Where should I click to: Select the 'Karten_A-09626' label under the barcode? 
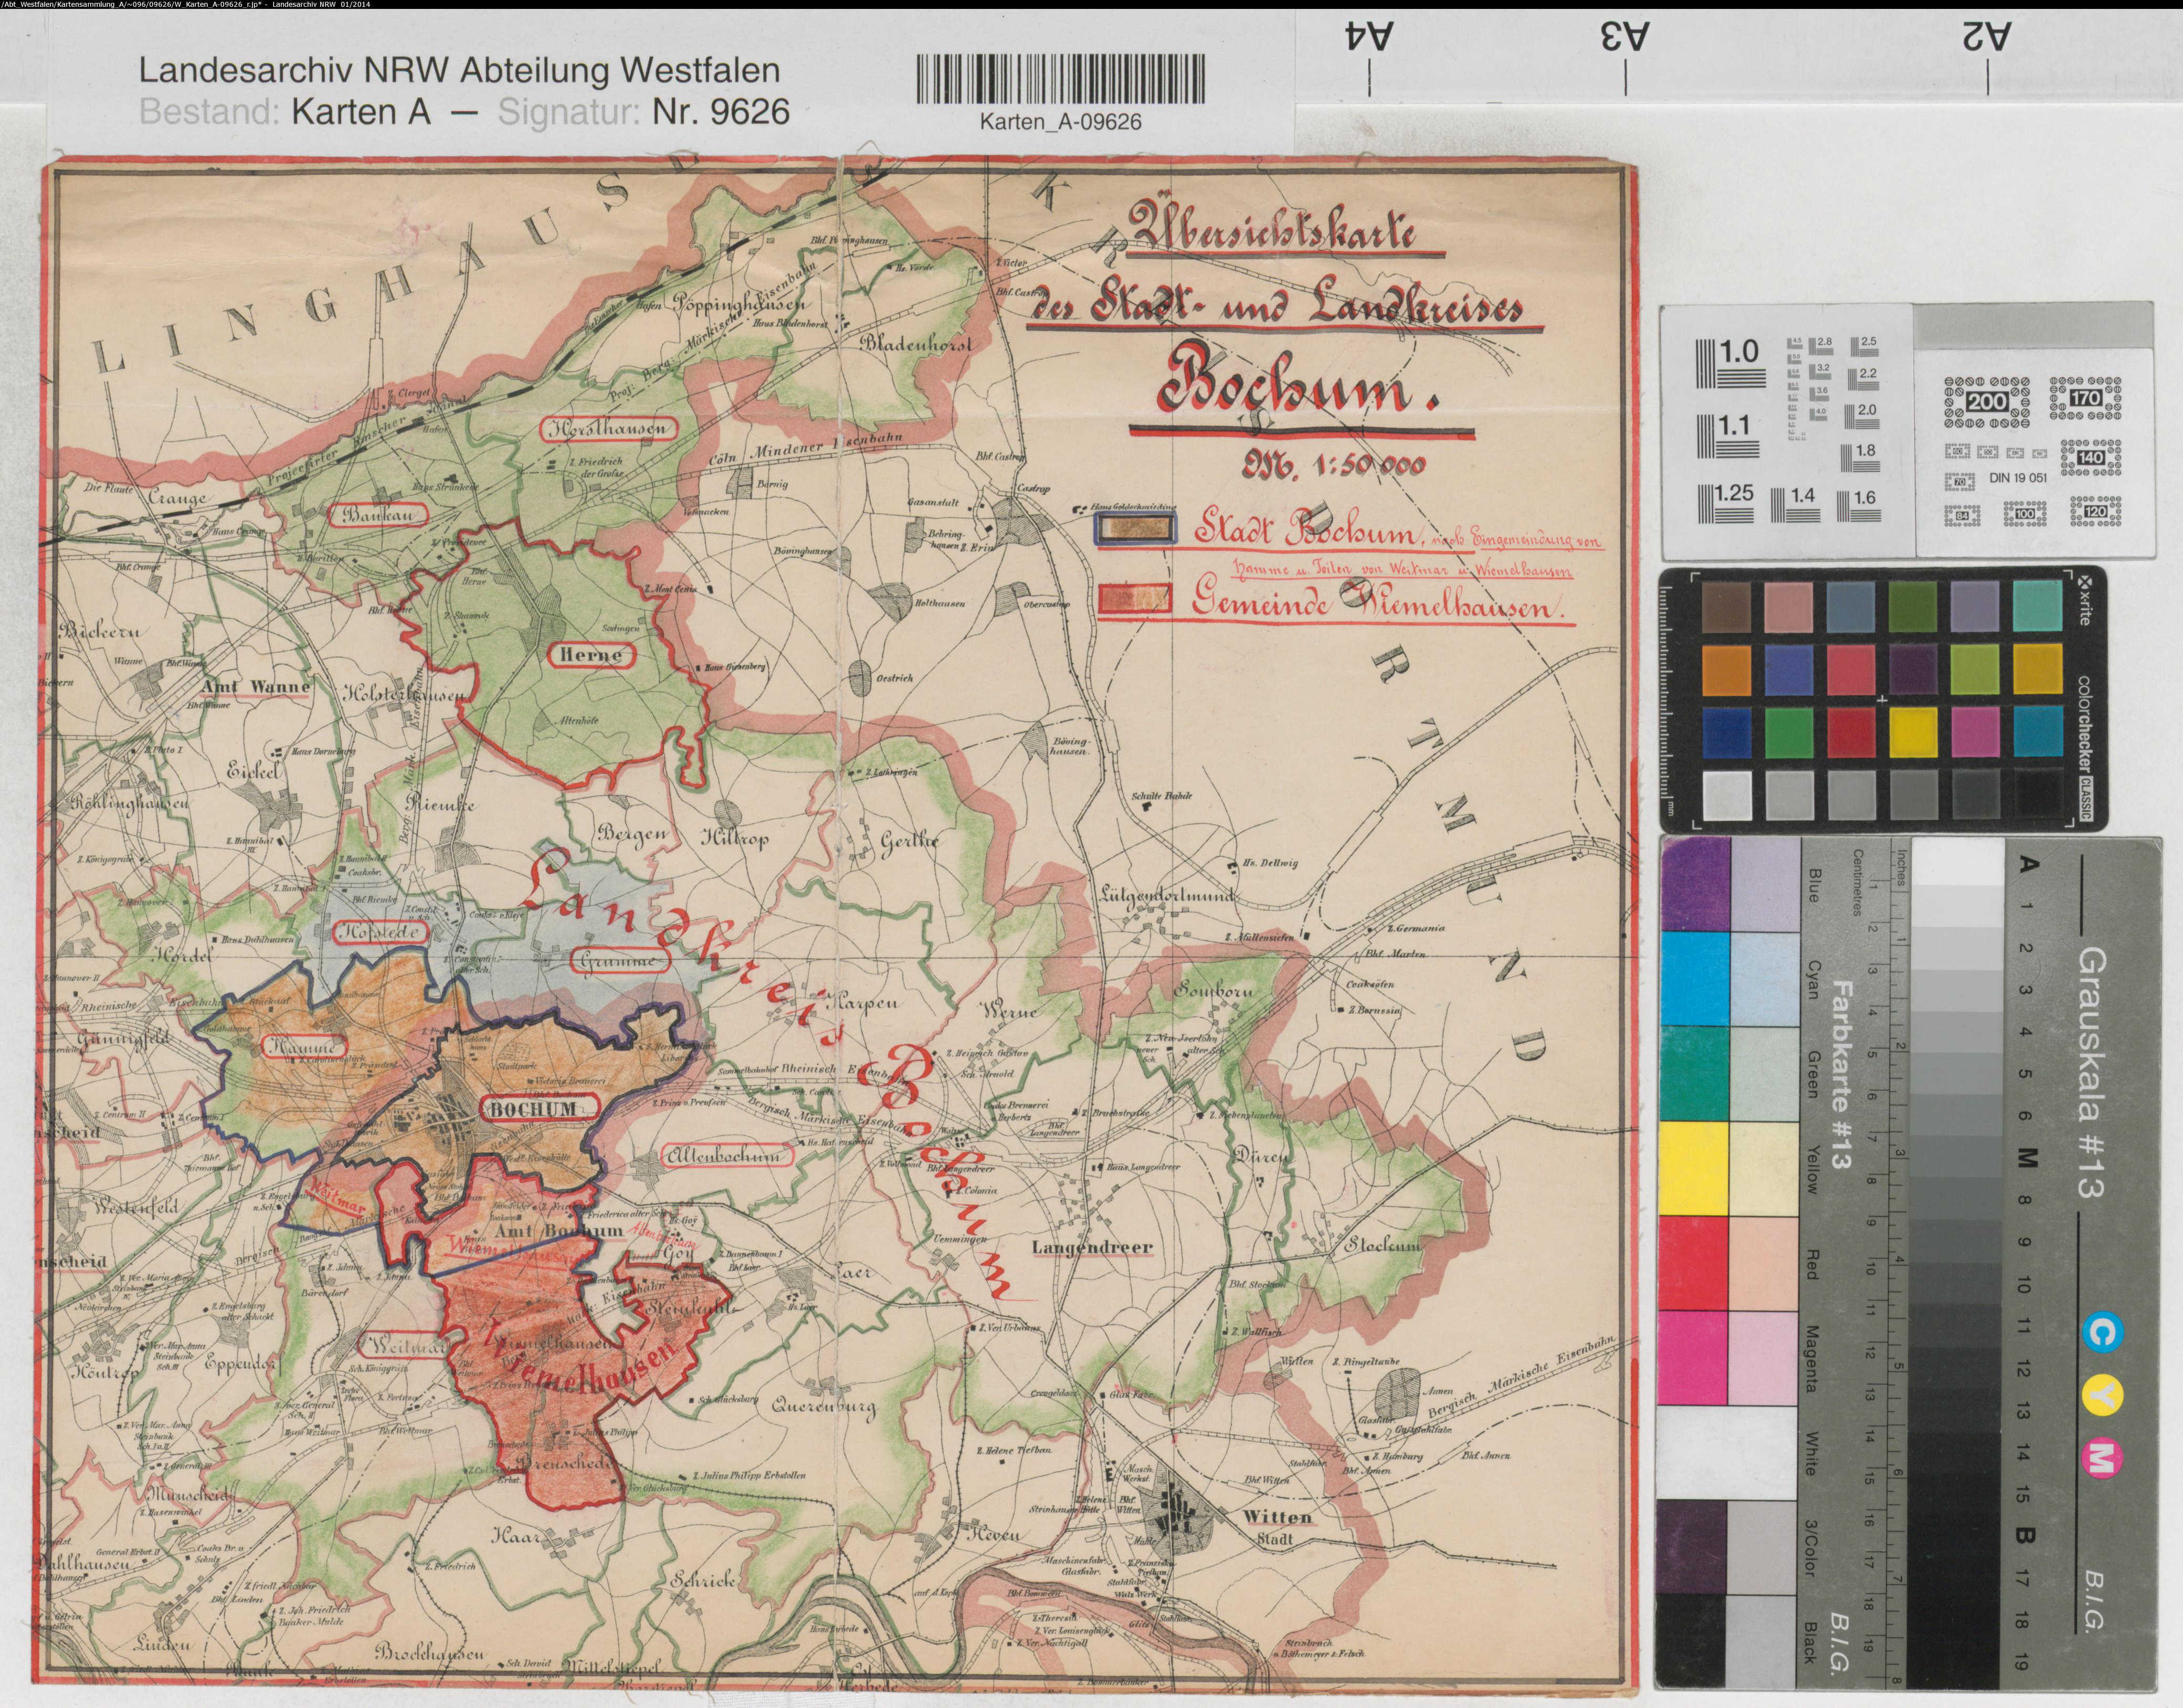point(1060,122)
